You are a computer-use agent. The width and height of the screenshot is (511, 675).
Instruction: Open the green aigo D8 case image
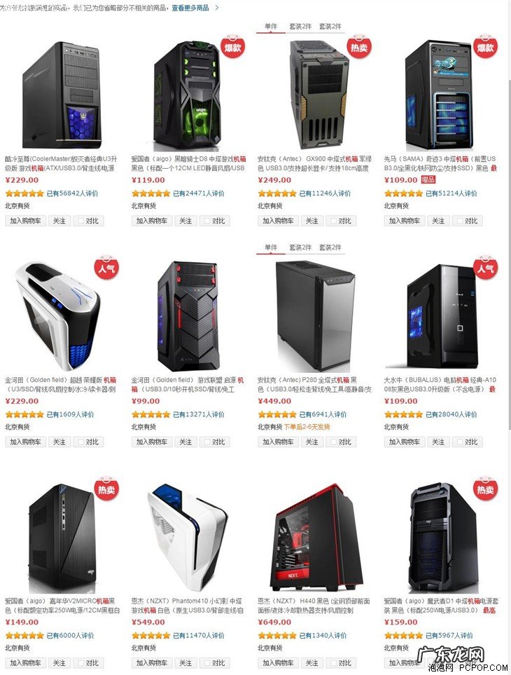pos(189,95)
